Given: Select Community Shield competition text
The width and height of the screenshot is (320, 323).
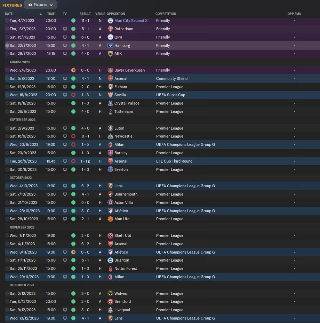Looking at the screenshot, I should click(172, 78).
